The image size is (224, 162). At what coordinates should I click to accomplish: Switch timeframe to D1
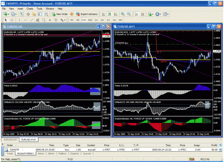(109, 20)
